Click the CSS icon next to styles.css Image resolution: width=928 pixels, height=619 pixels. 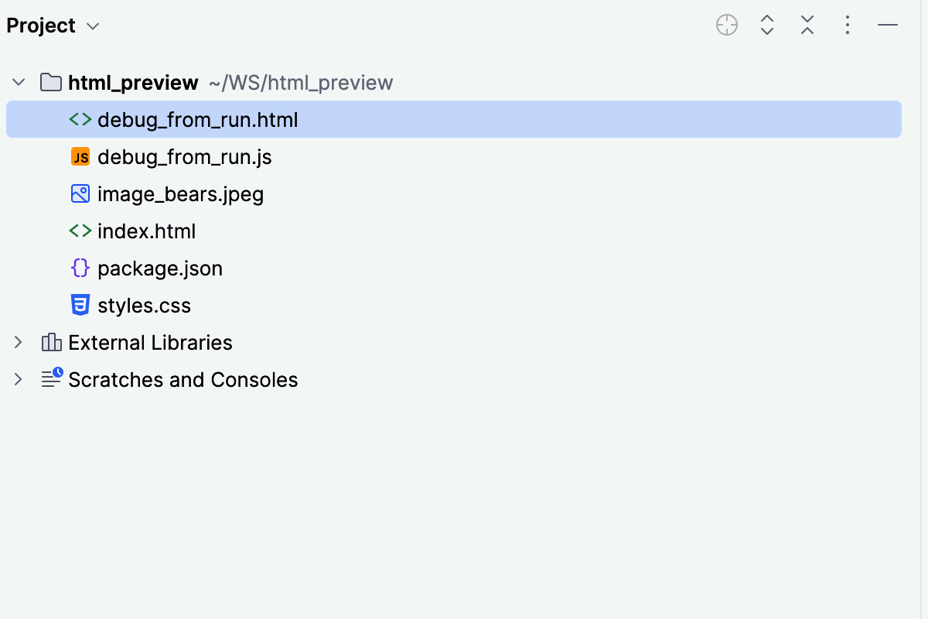[80, 305]
